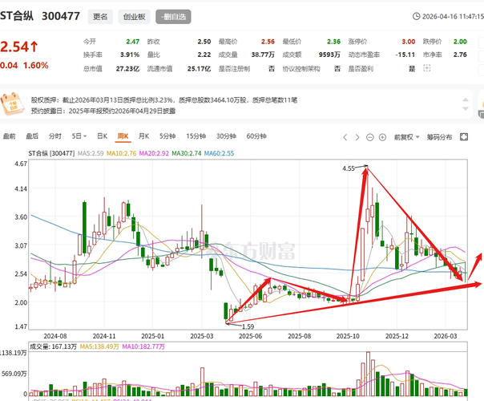Click the volume MA10:182.77万 label
The width and height of the screenshot is (484, 401).
click(x=143, y=346)
